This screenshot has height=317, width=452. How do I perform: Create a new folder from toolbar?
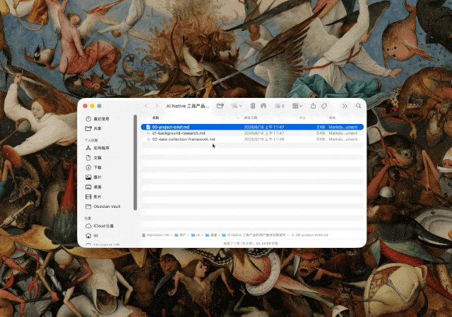(220, 106)
